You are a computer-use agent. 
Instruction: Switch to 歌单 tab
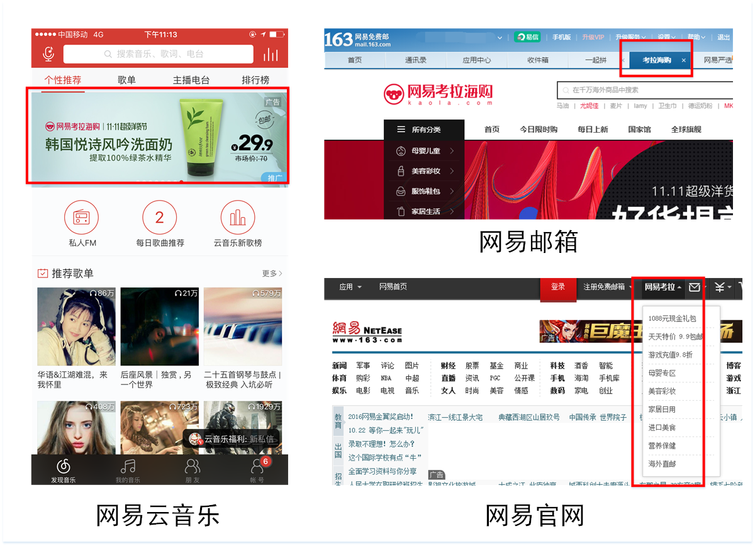[x=126, y=80]
